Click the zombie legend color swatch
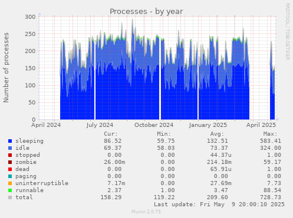This screenshot has width=293, height=218. (10, 162)
